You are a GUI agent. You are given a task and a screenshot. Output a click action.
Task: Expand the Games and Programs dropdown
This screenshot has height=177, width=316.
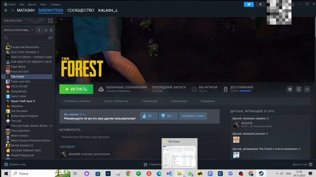(19, 30)
